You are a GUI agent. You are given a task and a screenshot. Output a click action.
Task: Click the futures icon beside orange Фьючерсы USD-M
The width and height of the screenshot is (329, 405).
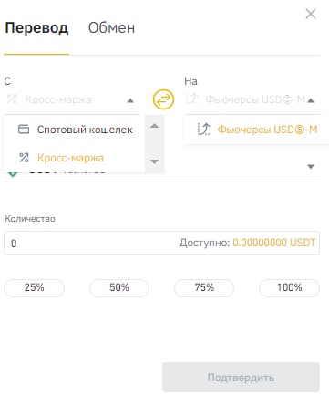pyautogui.click(x=203, y=130)
